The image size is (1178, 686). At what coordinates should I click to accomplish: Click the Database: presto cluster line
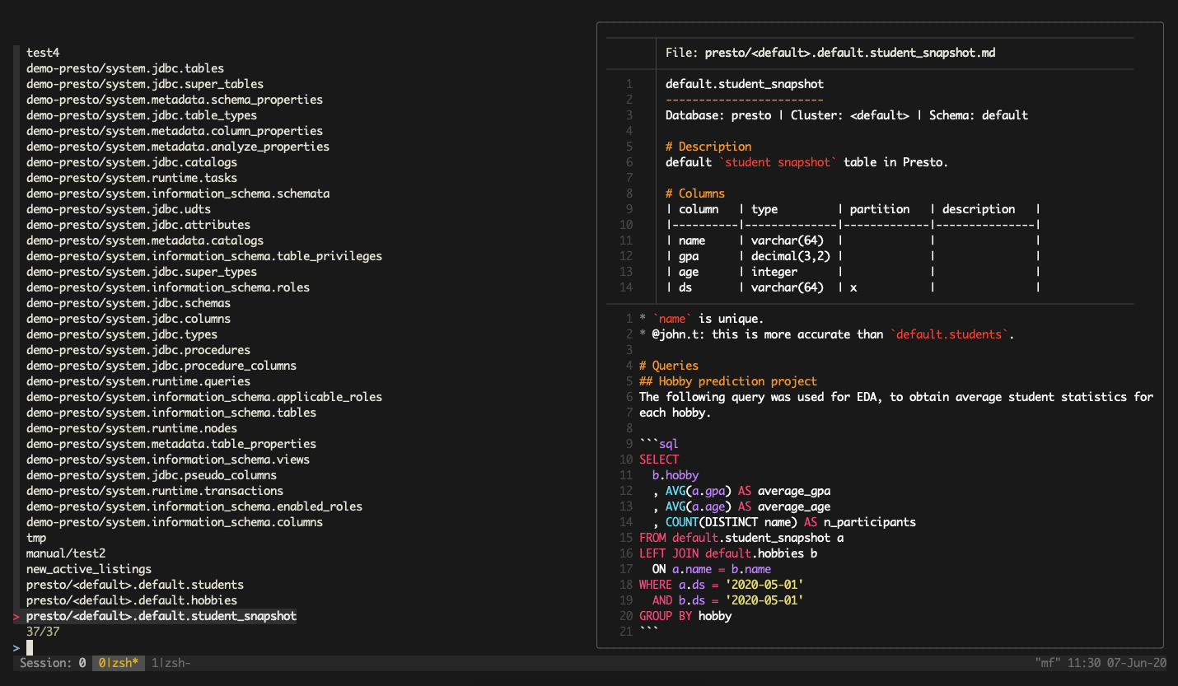click(847, 115)
